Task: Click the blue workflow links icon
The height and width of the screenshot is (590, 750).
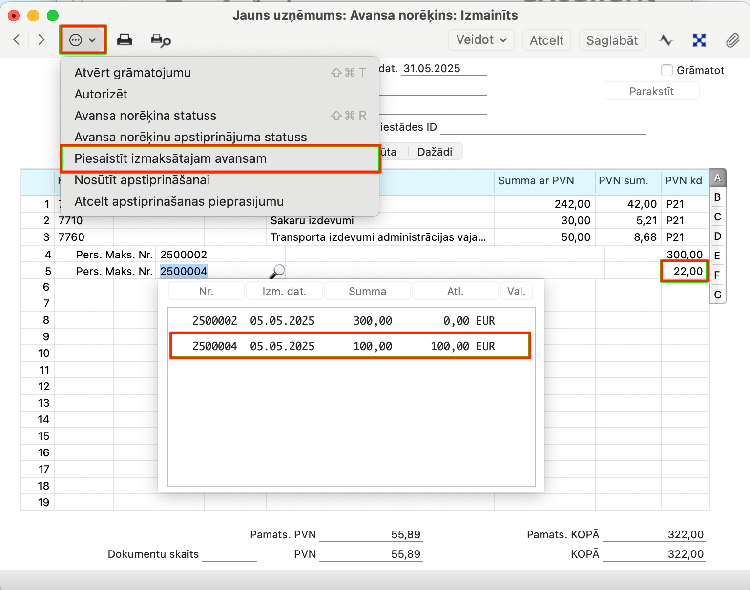Action: [699, 40]
